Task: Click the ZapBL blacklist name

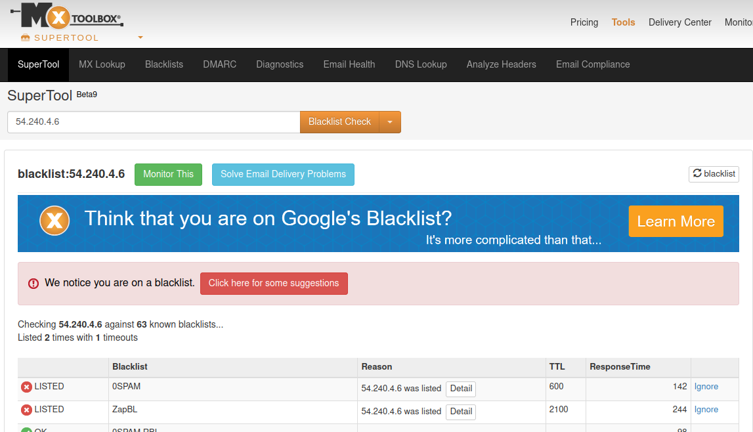Action: 125,410
